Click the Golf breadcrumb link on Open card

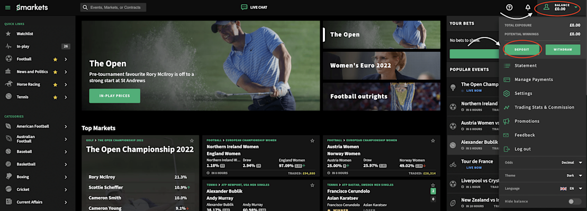pyautogui.click(x=90, y=140)
